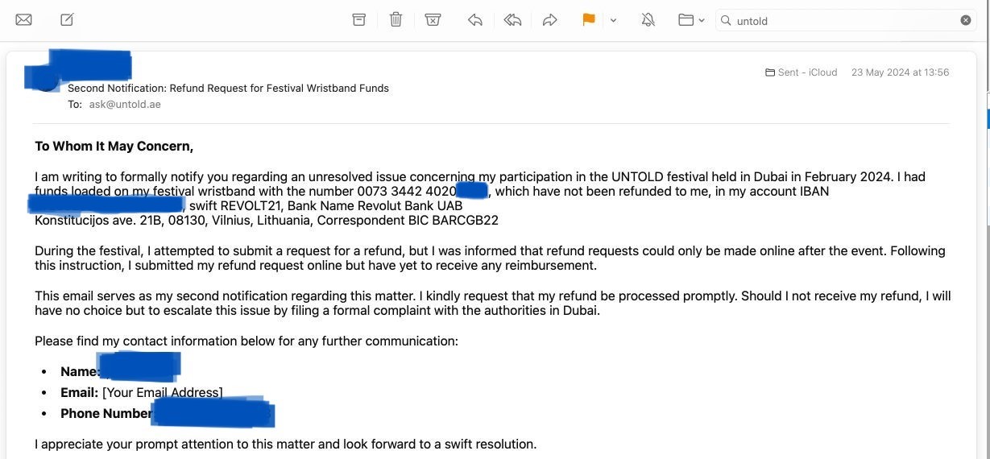Forward this email

(549, 20)
